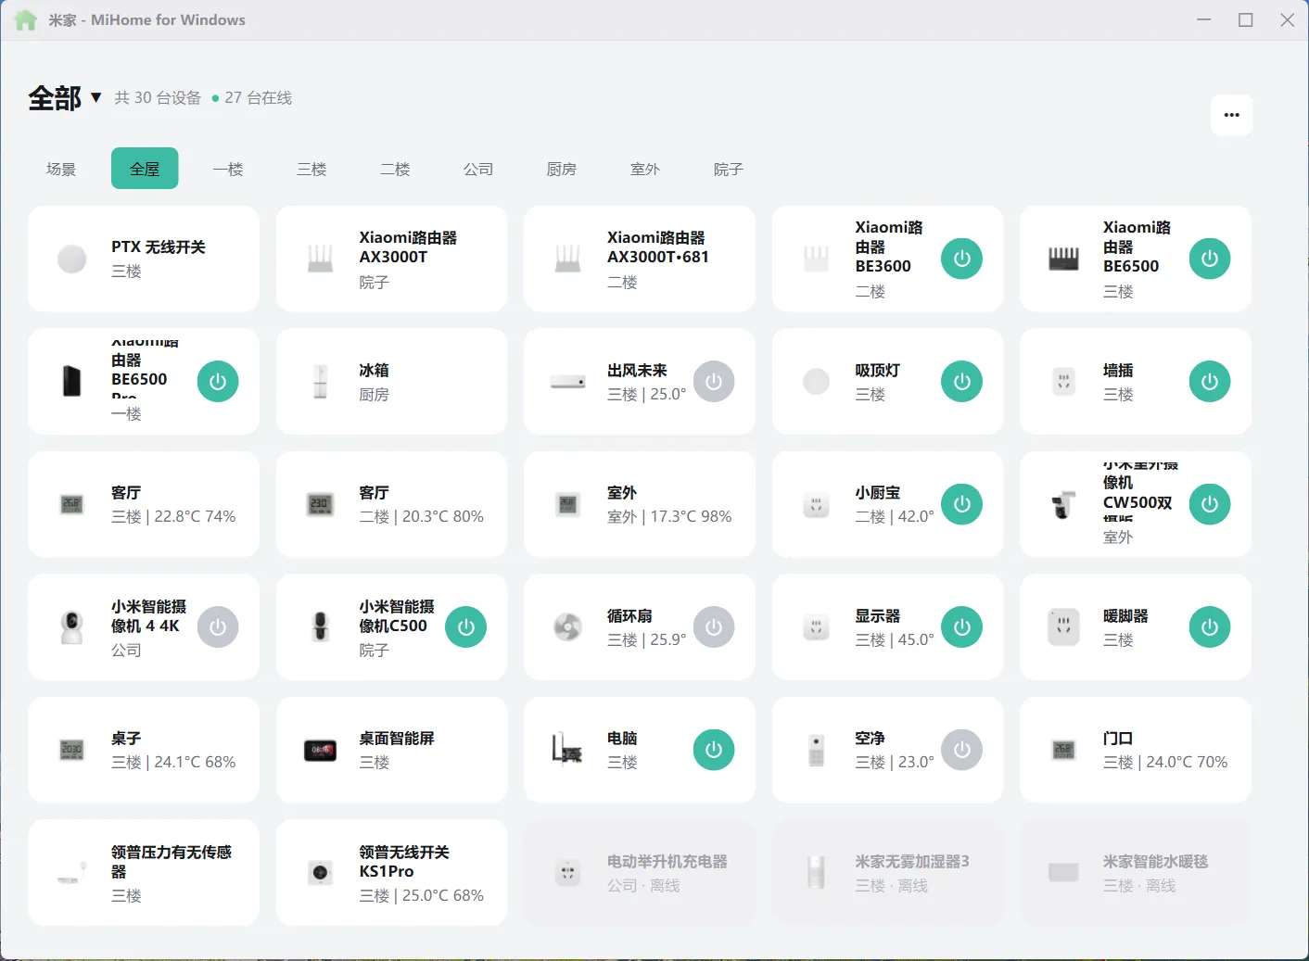1309x961 pixels.
Task: Click the 电脑 network card icon
Action: point(568,750)
